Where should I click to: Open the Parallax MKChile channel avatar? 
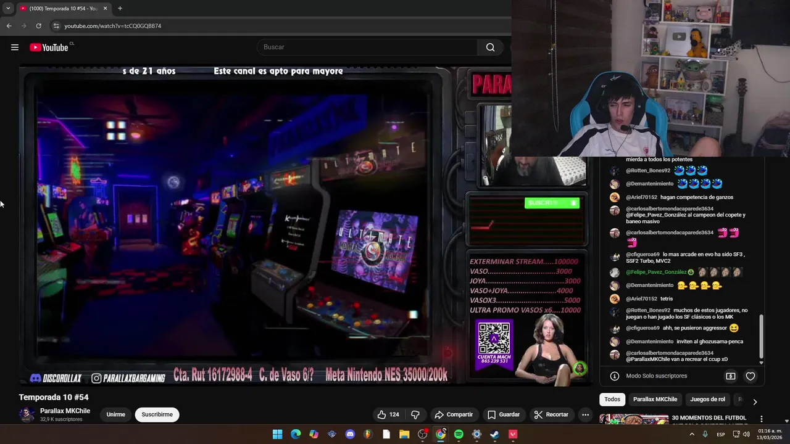point(27,414)
